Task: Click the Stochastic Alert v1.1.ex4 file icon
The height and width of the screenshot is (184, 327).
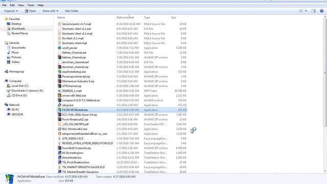Action: tap(59, 29)
